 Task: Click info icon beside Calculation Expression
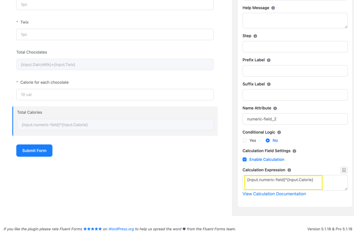pyautogui.click(x=289, y=170)
